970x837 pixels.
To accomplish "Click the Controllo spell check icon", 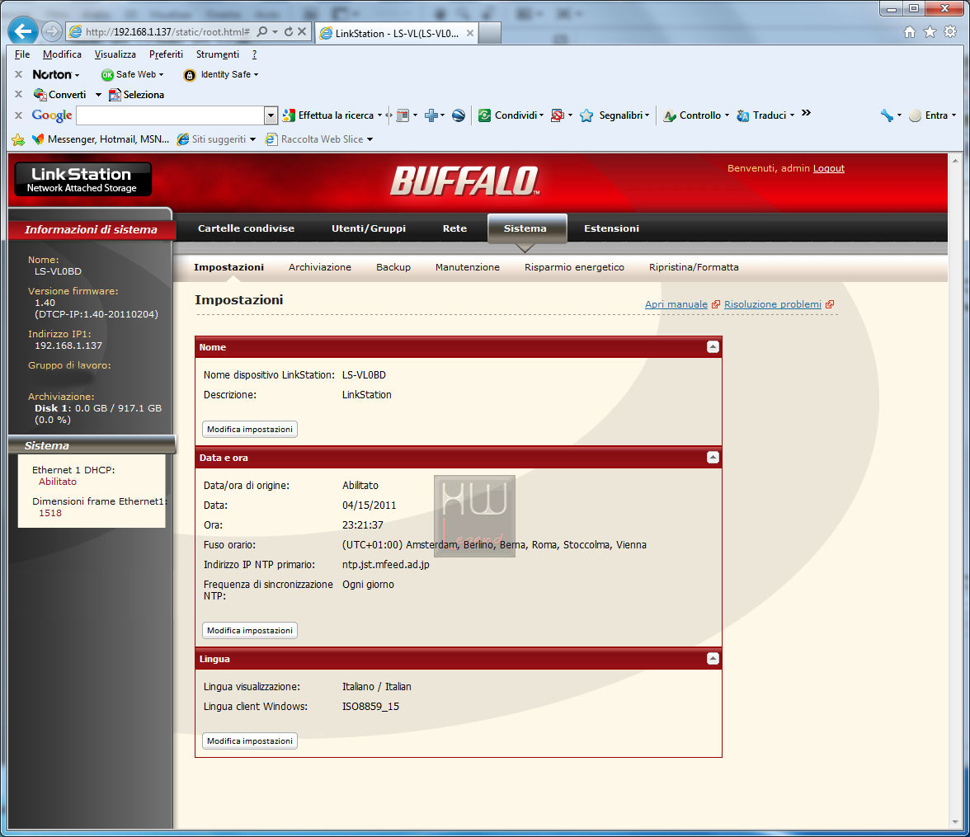I will click(670, 115).
